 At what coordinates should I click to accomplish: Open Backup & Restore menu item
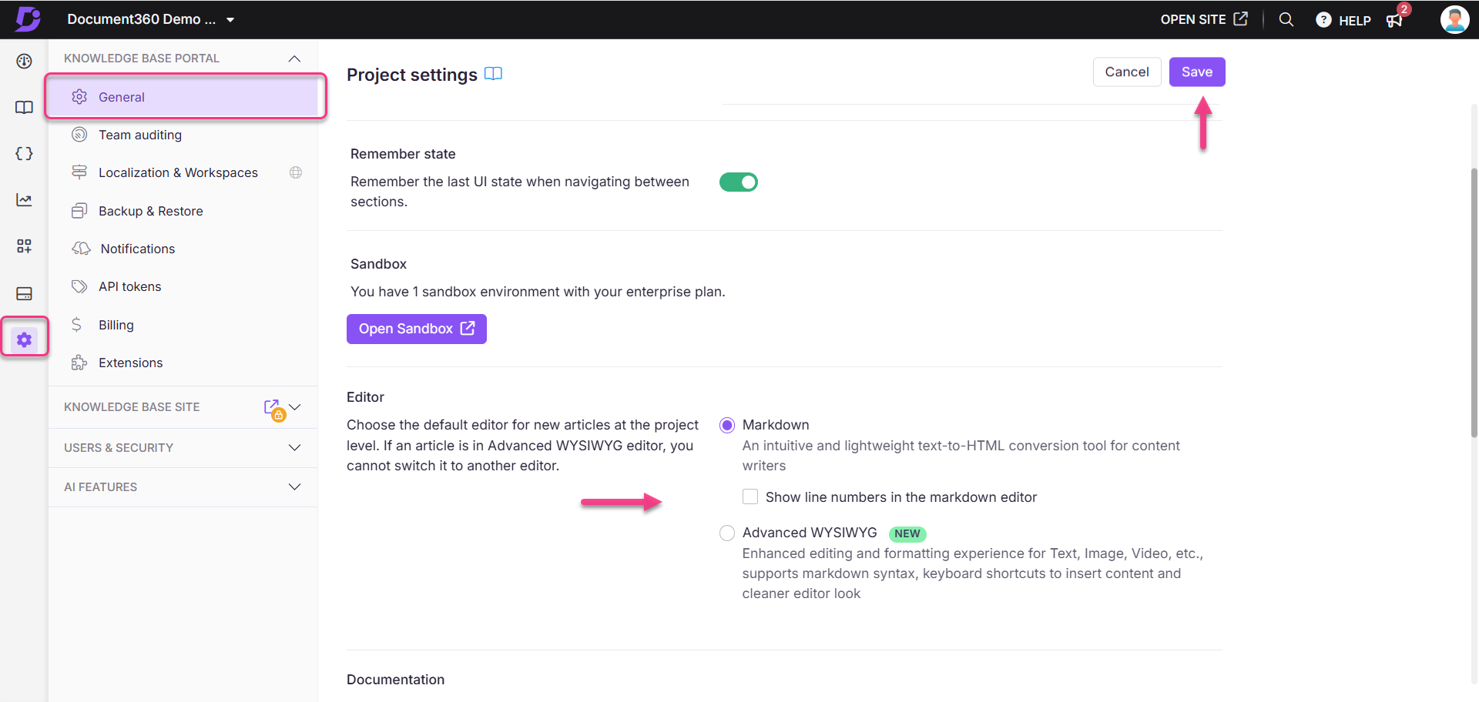[x=183, y=211]
